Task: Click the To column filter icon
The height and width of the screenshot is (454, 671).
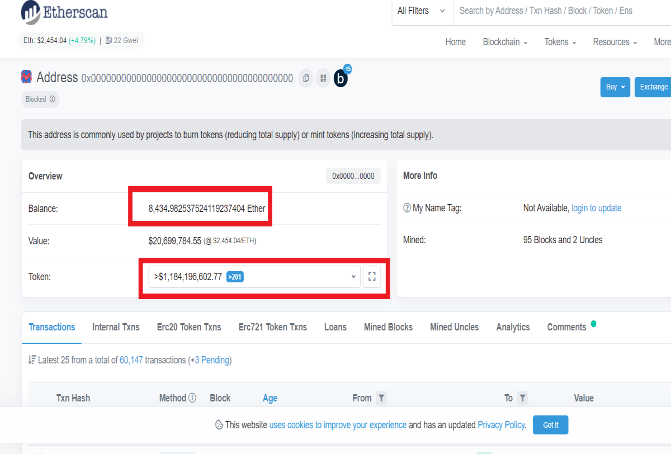Action: coord(522,398)
